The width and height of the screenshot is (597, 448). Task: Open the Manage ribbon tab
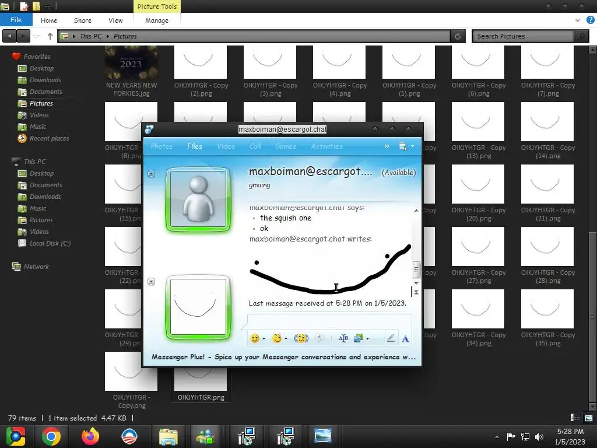click(157, 20)
